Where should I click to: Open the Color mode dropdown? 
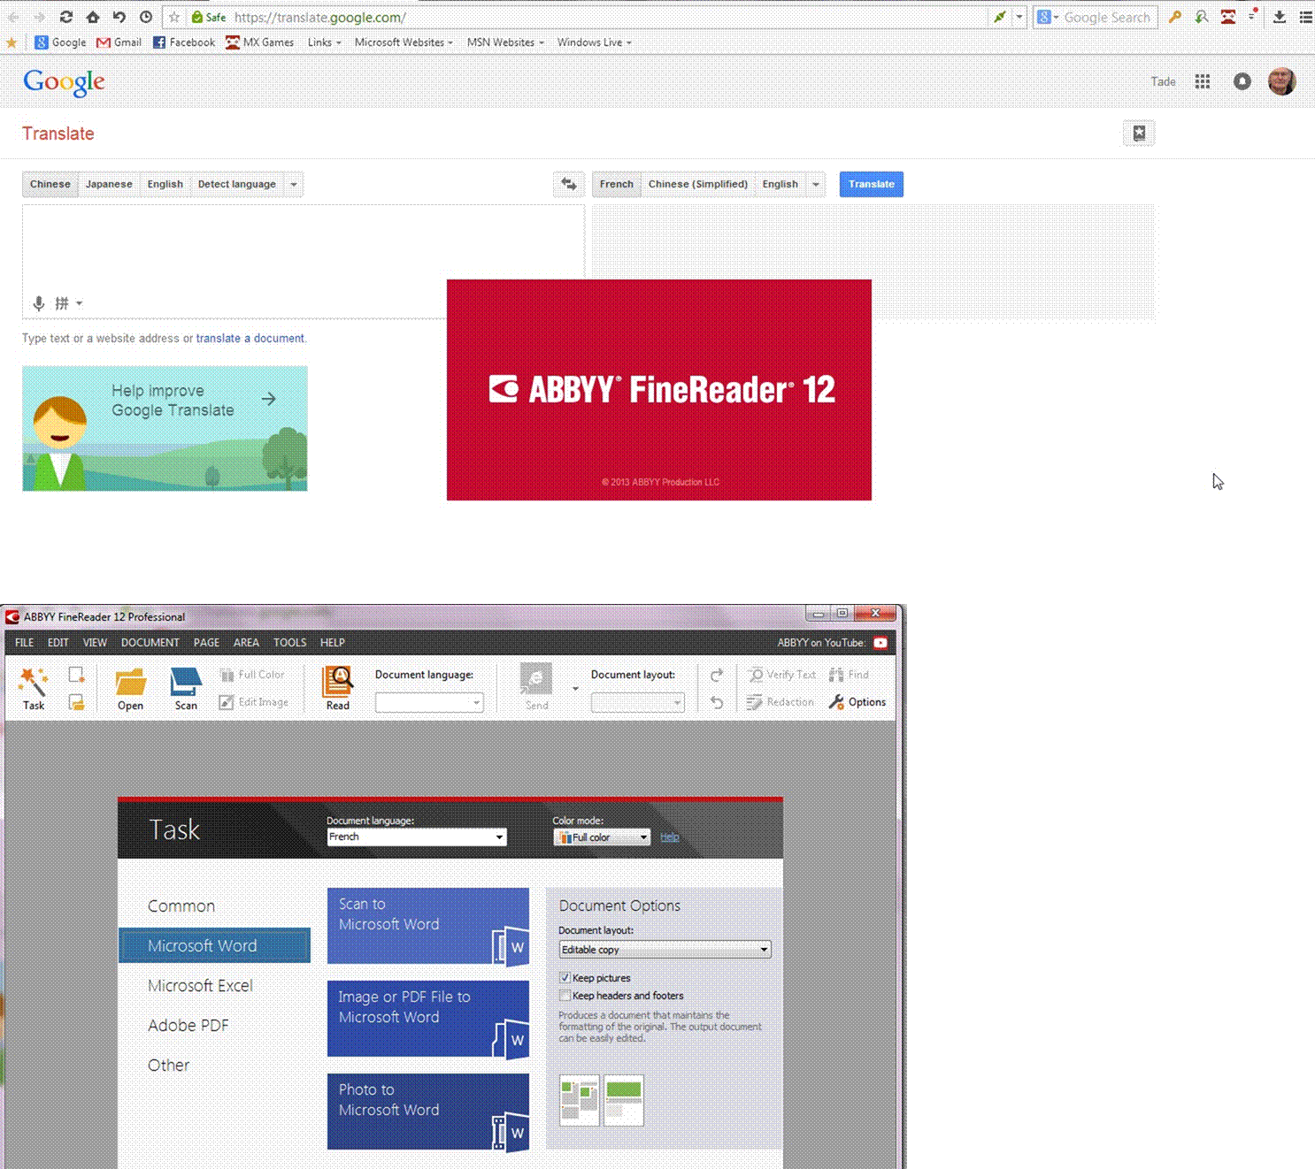602,837
